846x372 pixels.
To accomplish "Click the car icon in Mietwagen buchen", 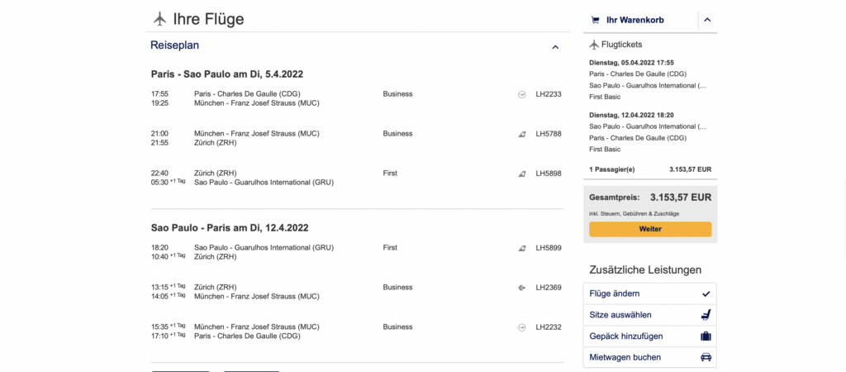I will click(705, 358).
